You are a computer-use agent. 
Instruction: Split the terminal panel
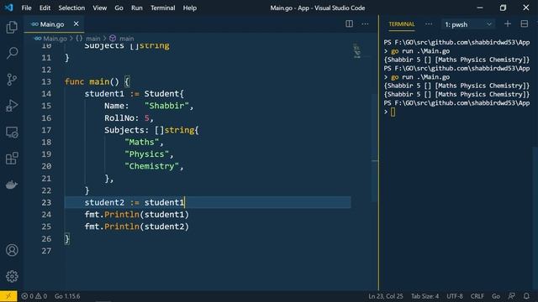524,23
